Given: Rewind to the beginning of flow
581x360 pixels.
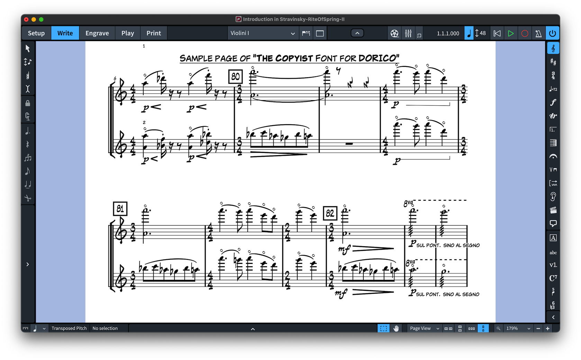Looking at the screenshot, I should (x=497, y=34).
